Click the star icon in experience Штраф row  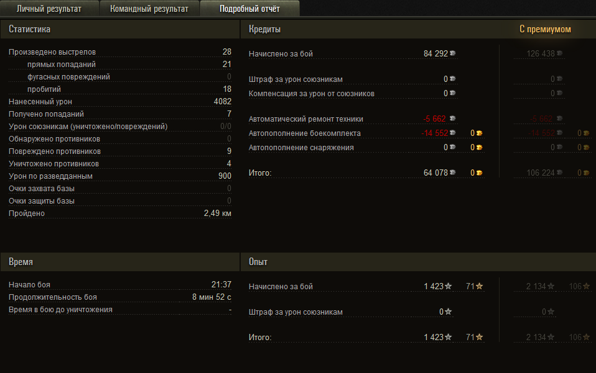(x=449, y=312)
